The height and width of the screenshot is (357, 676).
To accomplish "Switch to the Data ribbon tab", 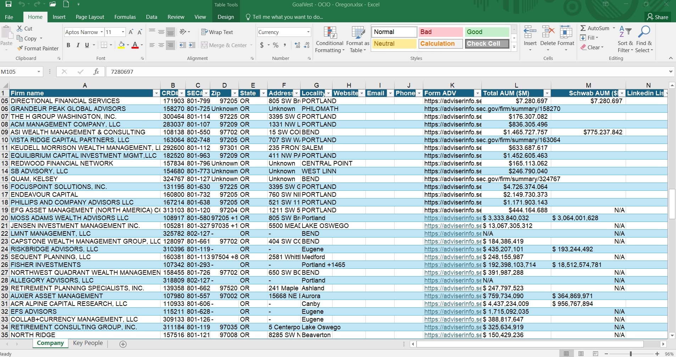I will pos(152,17).
